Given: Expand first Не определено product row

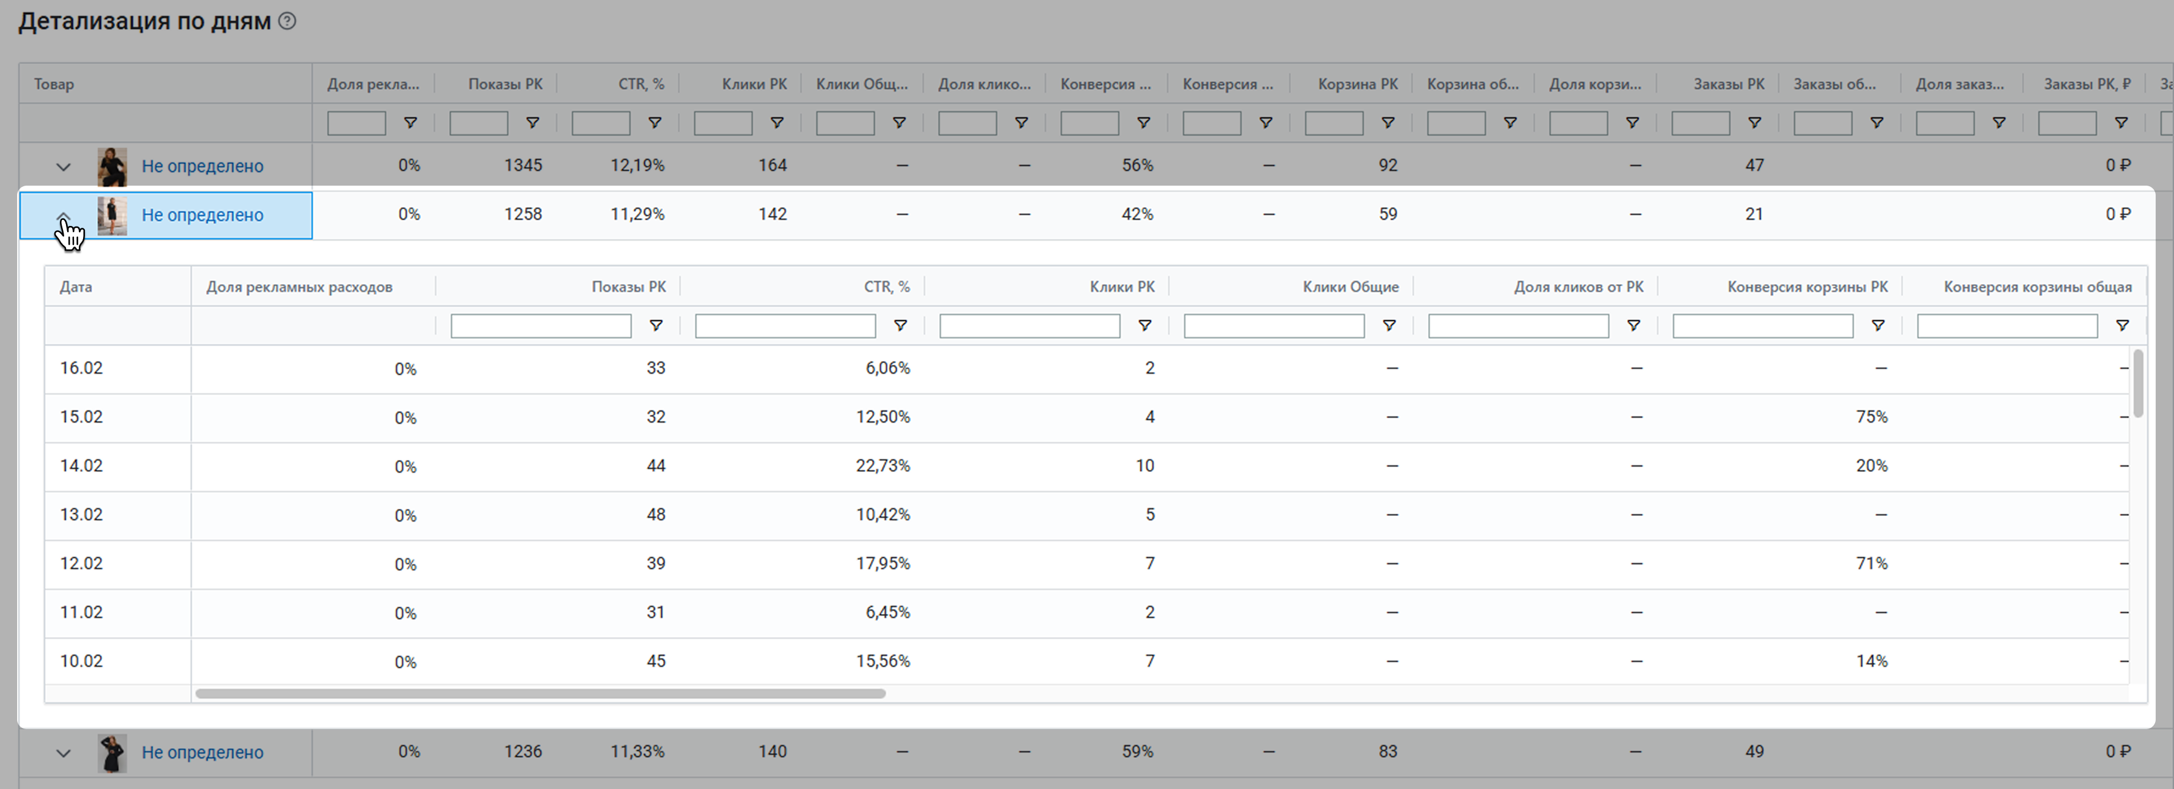Looking at the screenshot, I should pyautogui.click(x=64, y=166).
